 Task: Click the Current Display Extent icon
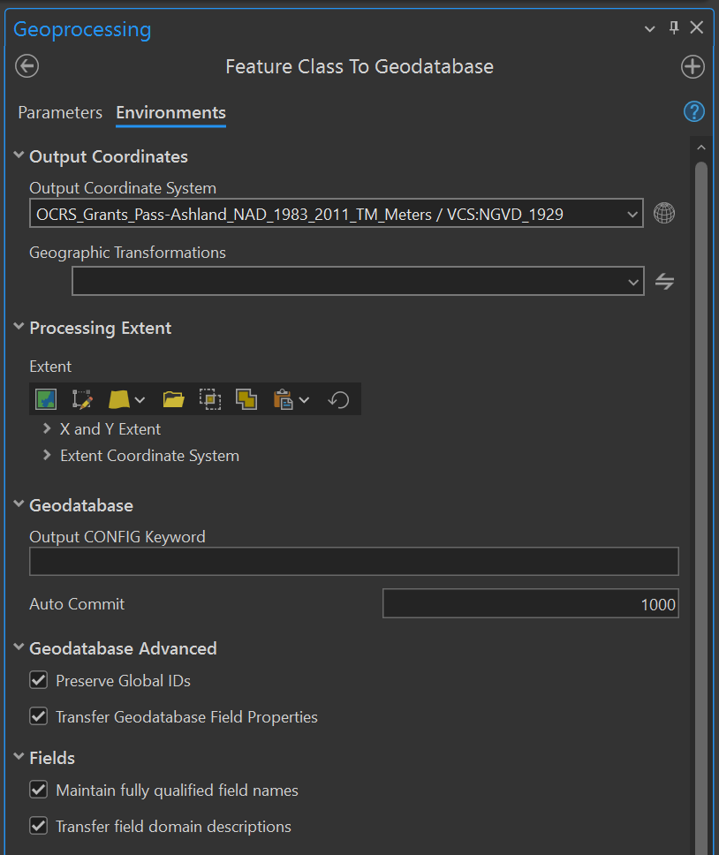[46, 399]
